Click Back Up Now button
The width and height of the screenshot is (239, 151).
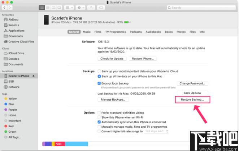click(192, 93)
